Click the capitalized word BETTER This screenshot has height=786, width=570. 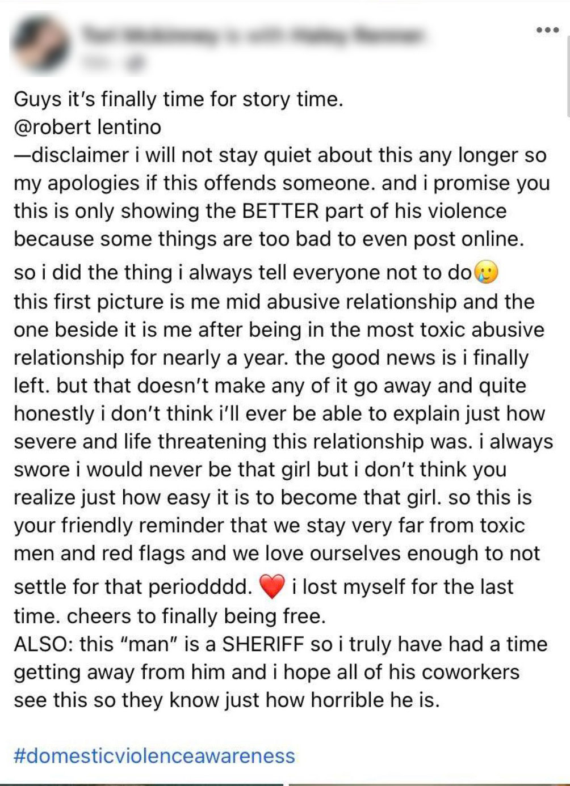click(280, 211)
